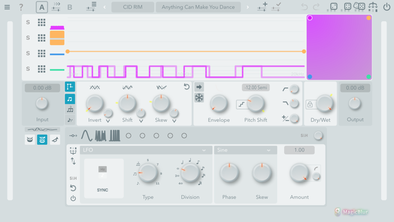Select the last empty modulator slot
This screenshot has width=394, height=222.
click(184, 136)
